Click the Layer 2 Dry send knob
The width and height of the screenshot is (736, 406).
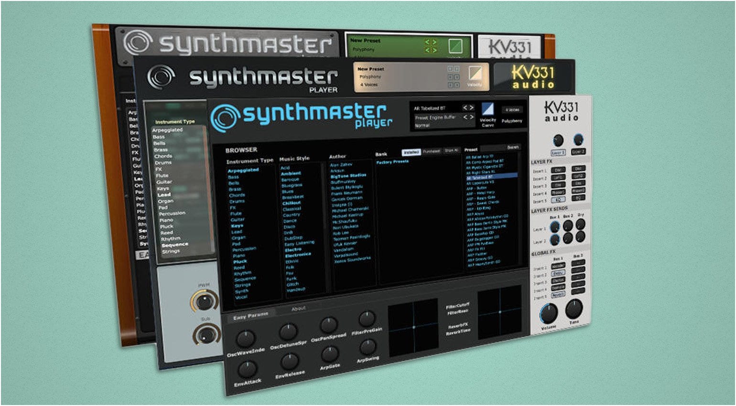[580, 236]
